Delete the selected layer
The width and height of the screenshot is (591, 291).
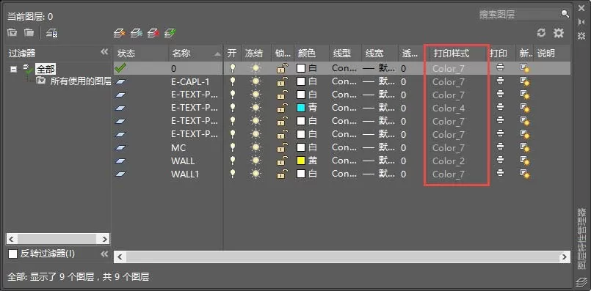153,33
